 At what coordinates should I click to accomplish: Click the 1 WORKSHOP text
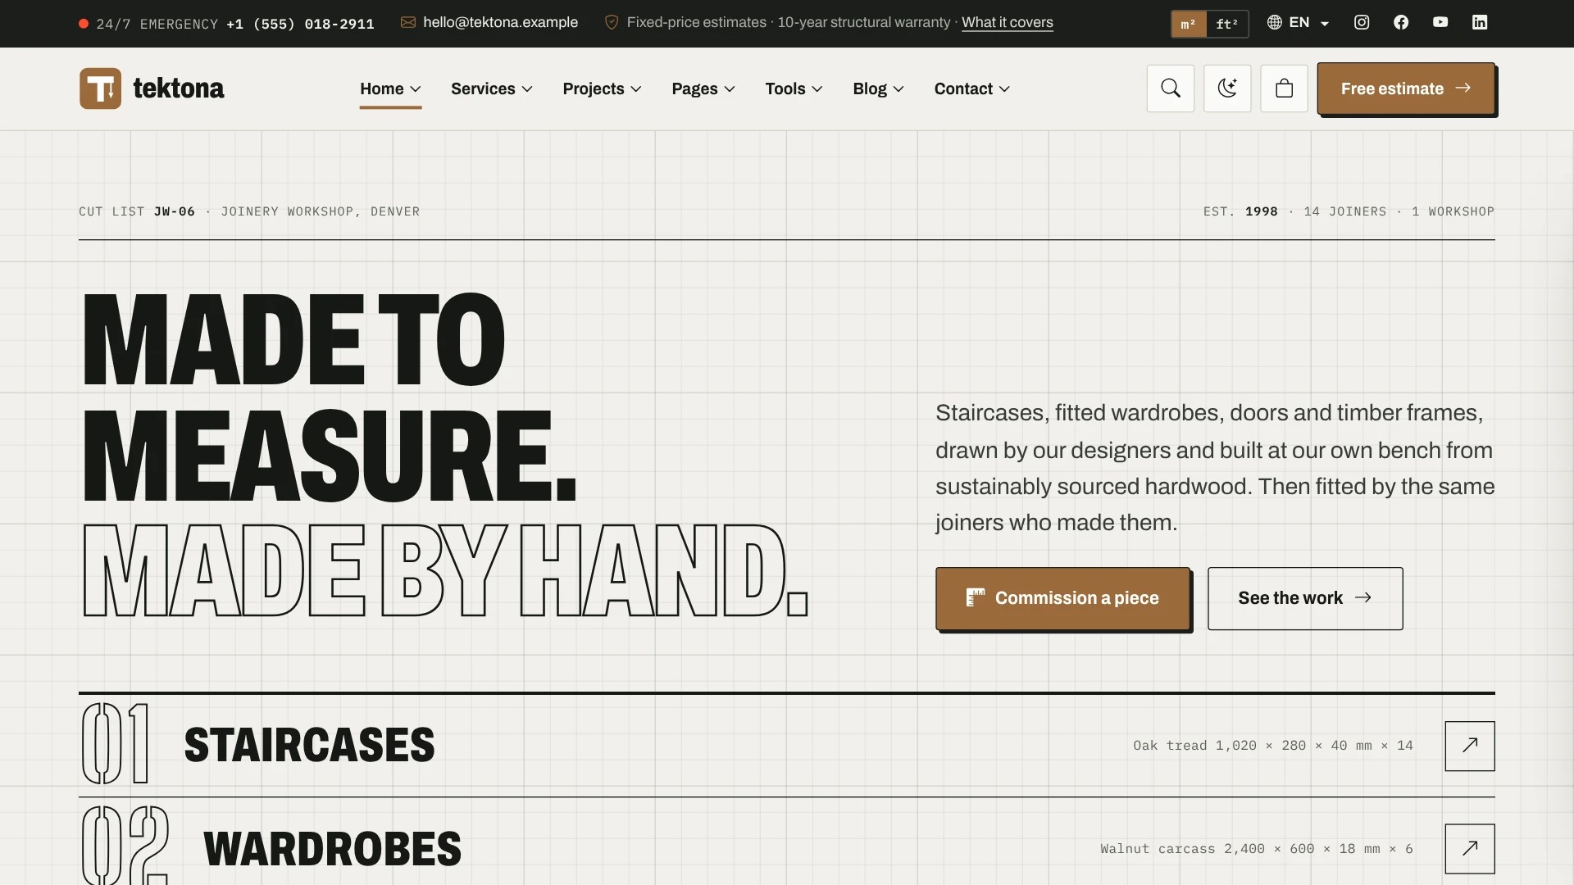[x=1453, y=211]
